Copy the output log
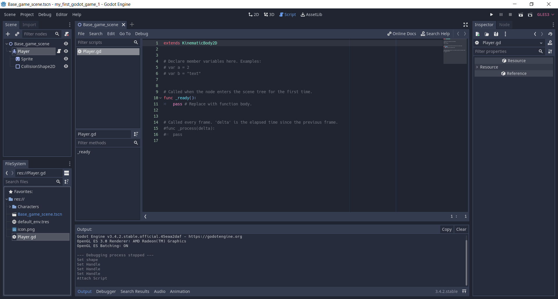558x299 pixels. tap(447, 229)
